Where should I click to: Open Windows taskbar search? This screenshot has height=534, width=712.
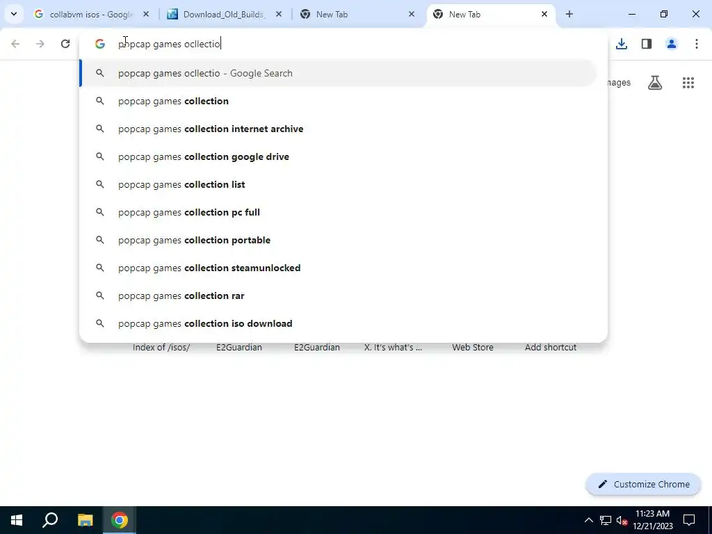tap(50, 520)
